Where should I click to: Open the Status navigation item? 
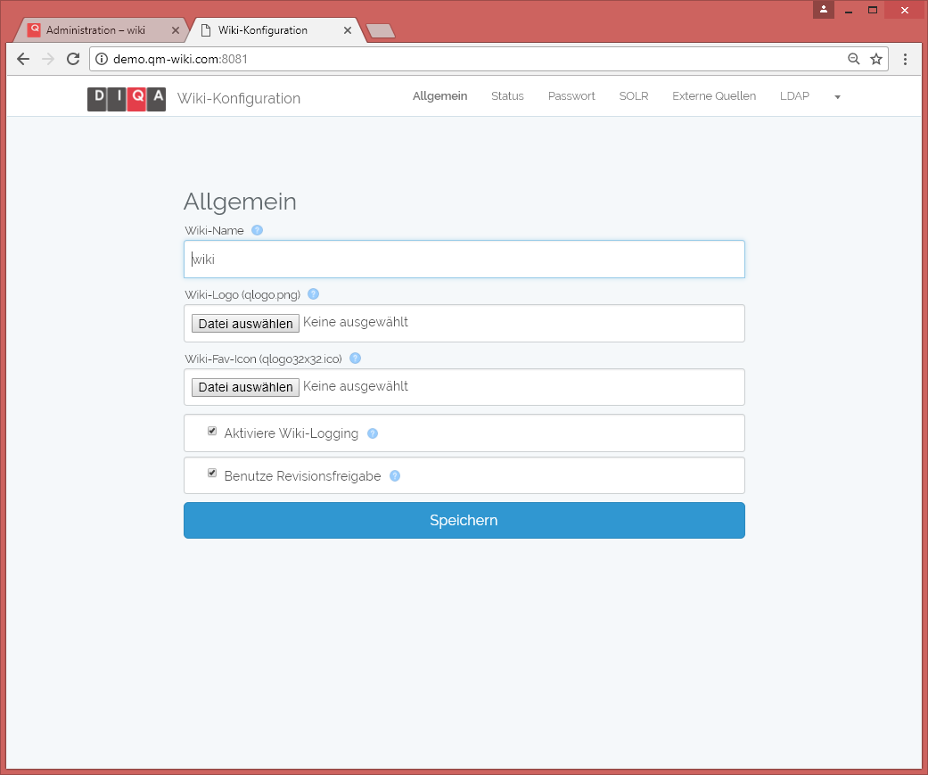point(507,96)
